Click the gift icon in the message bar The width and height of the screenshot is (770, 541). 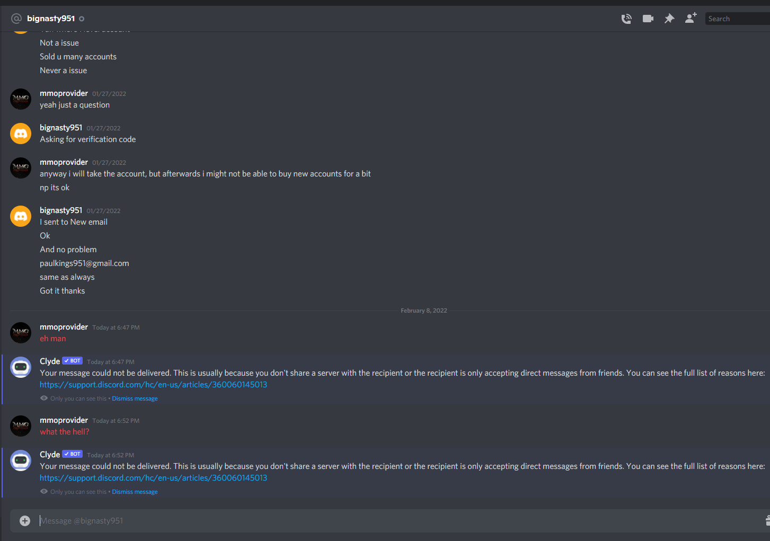pyautogui.click(x=767, y=521)
